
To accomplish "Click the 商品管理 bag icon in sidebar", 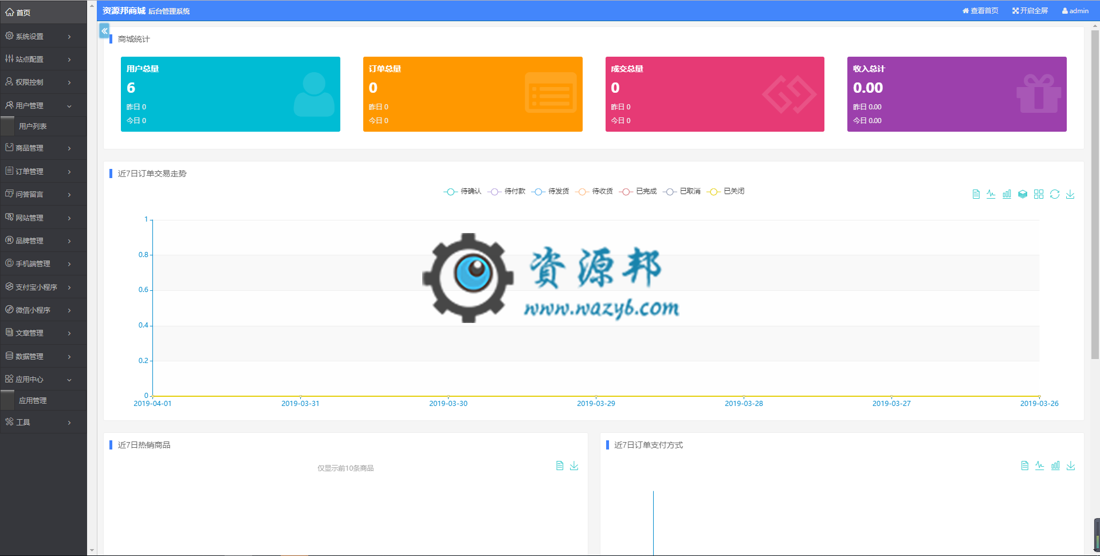I will pyautogui.click(x=9, y=148).
